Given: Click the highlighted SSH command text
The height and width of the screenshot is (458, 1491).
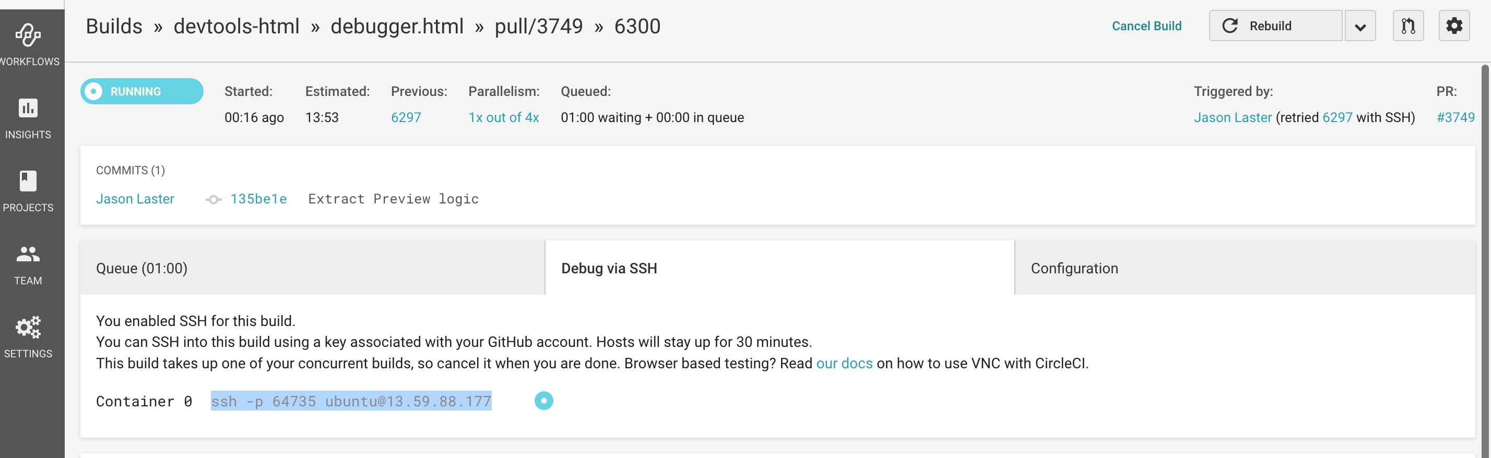Looking at the screenshot, I should point(351,401).
